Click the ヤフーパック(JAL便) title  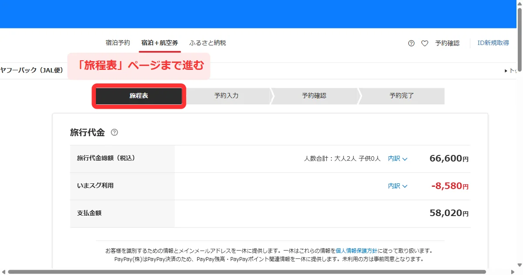pos(32,70)
